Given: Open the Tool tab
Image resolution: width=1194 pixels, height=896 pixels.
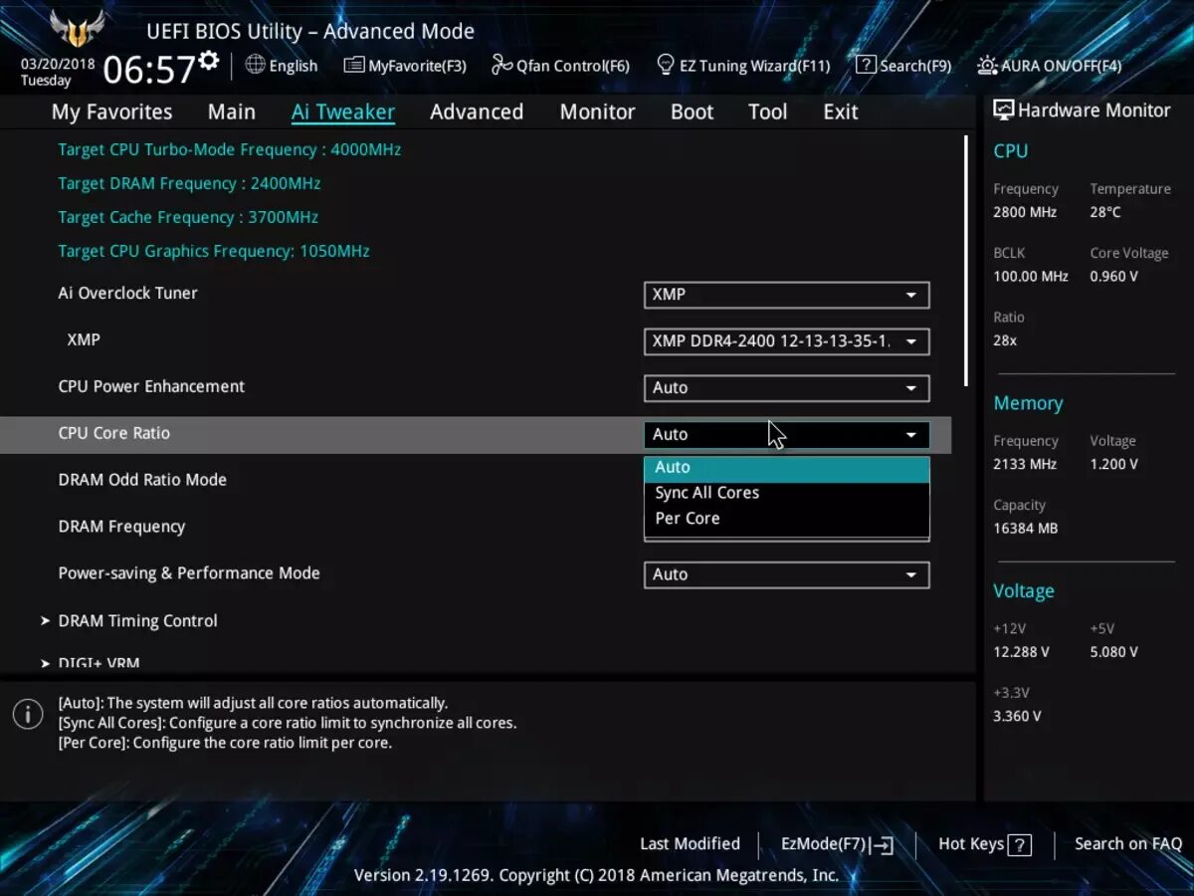Looking at the screenshot, I should [x=767, y=112].
